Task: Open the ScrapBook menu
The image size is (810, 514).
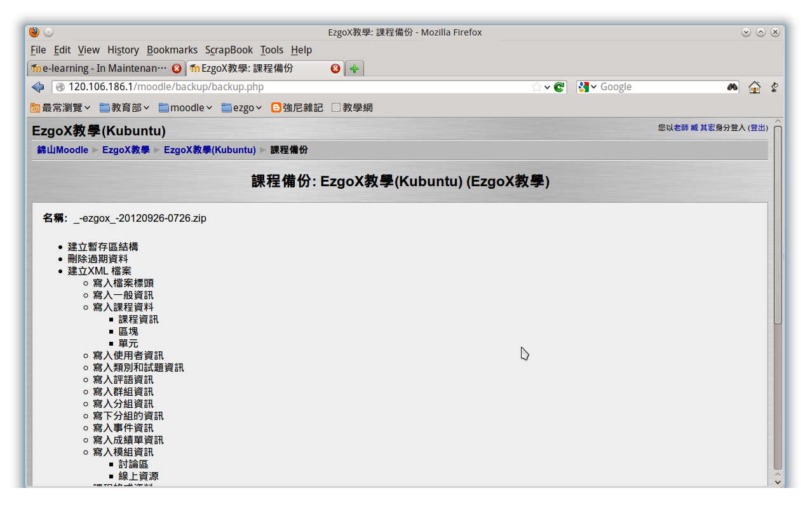Action: [229, 50]
